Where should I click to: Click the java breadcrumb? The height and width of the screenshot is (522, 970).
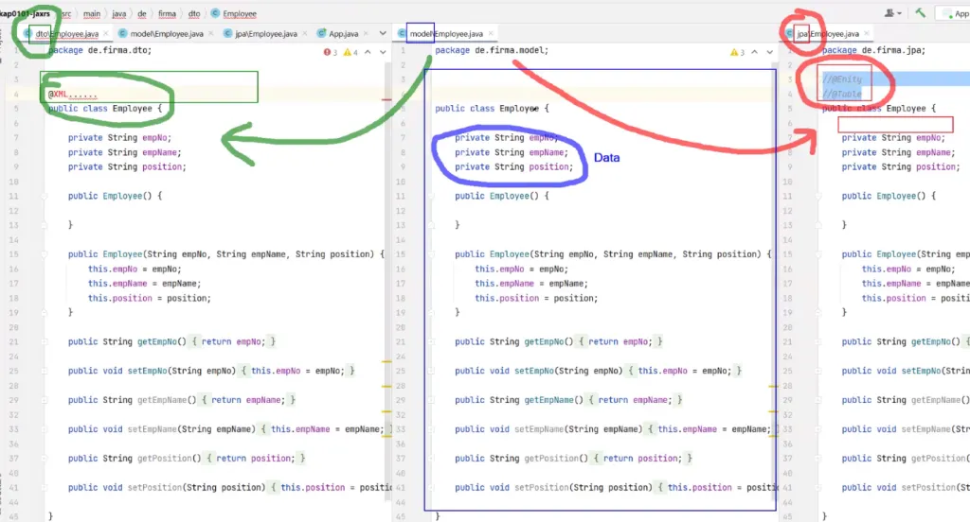pos(118,13)
